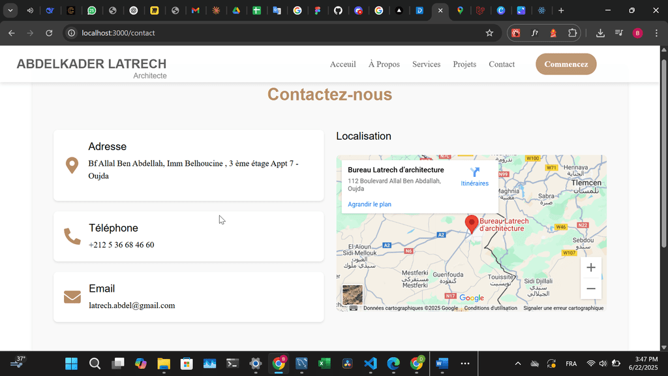Viewport: 668px width, 376px height.
Task: Open the taskbar overflow three-dot menu
Action: pyautogui.click(x=464, y=363)
